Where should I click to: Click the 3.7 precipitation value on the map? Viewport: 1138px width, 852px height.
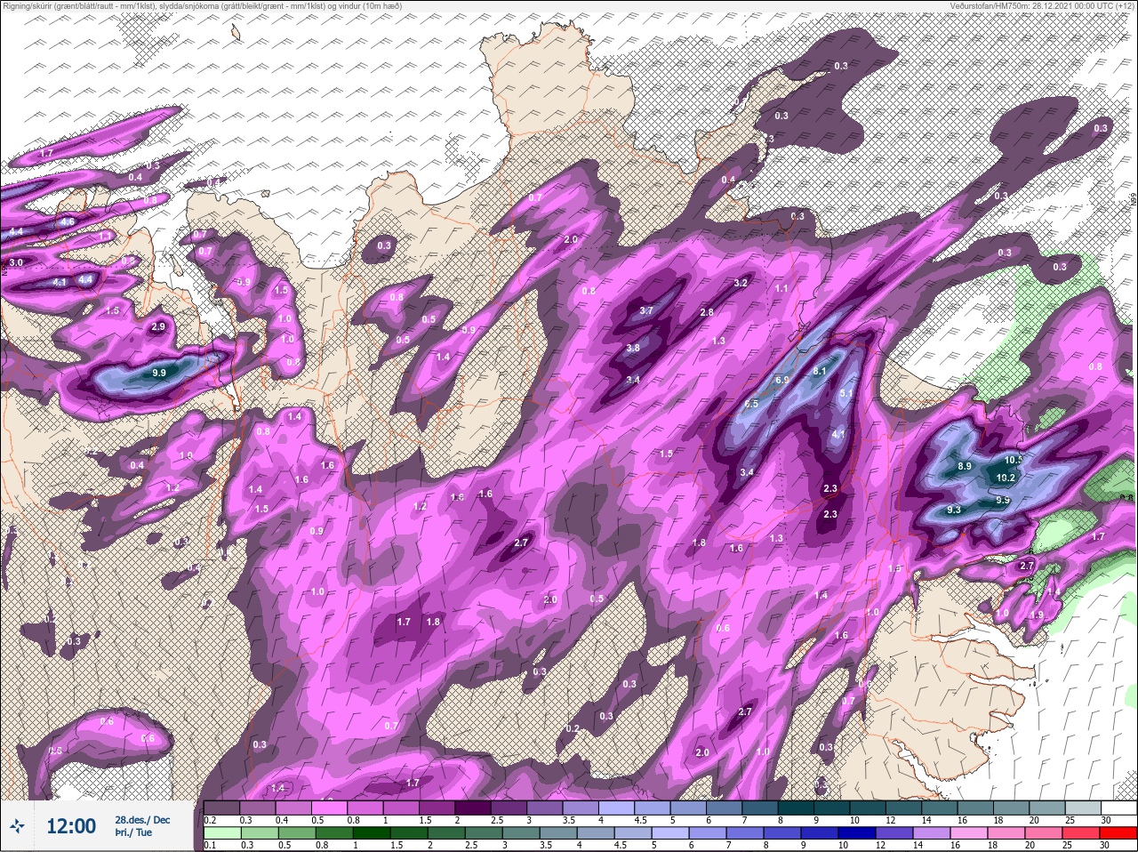coord(646,310)
